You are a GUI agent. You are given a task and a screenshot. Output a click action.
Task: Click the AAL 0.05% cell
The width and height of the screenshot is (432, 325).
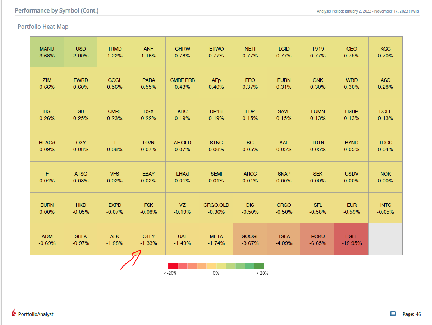tap(284, 146)
